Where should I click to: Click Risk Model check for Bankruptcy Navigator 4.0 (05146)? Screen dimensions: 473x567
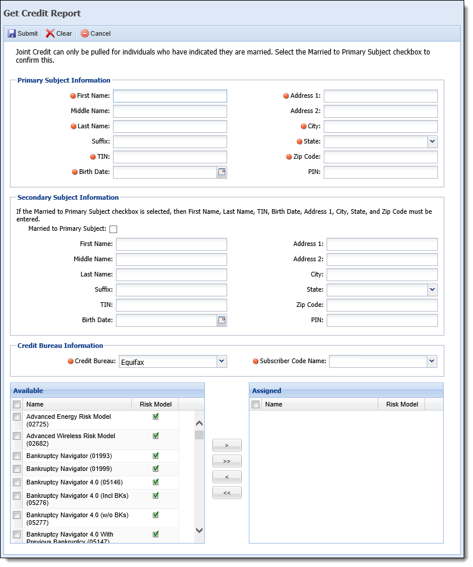[156, 483]
